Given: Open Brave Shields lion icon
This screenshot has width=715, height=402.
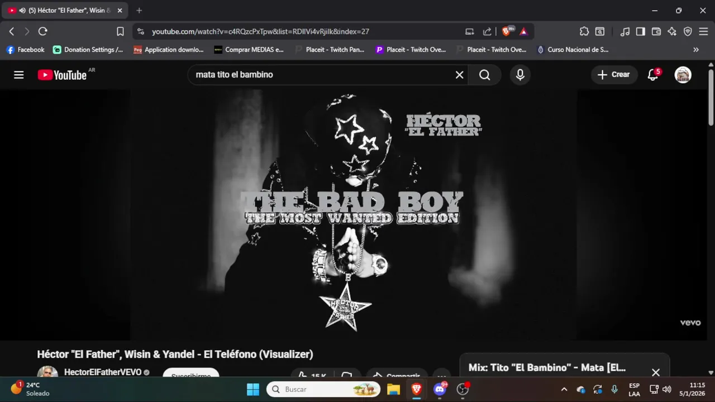Looking at the screenshot, I should 507,32.
